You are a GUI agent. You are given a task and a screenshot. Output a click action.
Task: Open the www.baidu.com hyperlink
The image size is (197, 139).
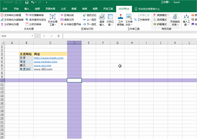point(48,58)
